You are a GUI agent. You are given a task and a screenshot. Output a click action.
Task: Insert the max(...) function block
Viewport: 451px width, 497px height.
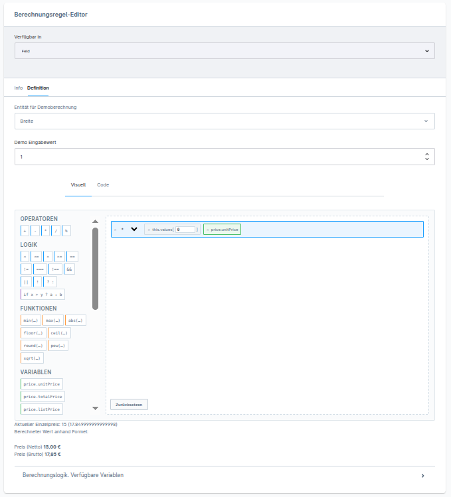point(53,320)
